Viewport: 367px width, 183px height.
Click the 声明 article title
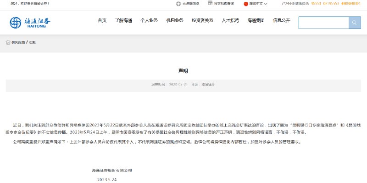[183, 71]
